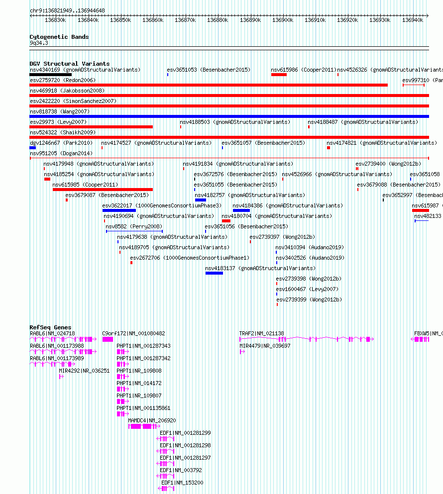Viewport: 443px width, 494px height.
Task: Click nsv4174821 gnomAD variant label
Action: [382, 143]
